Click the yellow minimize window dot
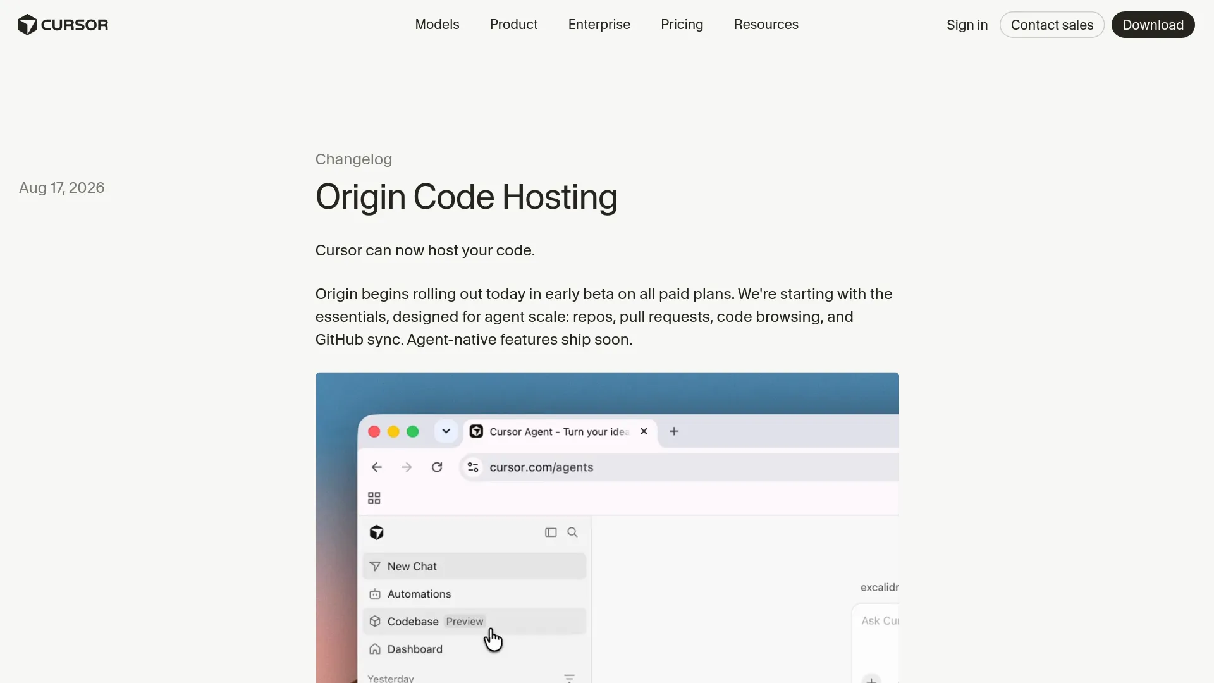The height and width of the screenshot is (683, 1214). point(393,431)
